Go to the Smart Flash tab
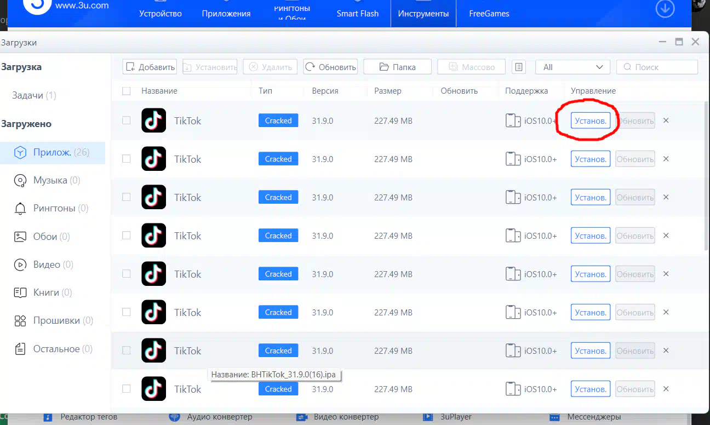The width and height of the screenshot is (710, 425). [x=358, y=14]
